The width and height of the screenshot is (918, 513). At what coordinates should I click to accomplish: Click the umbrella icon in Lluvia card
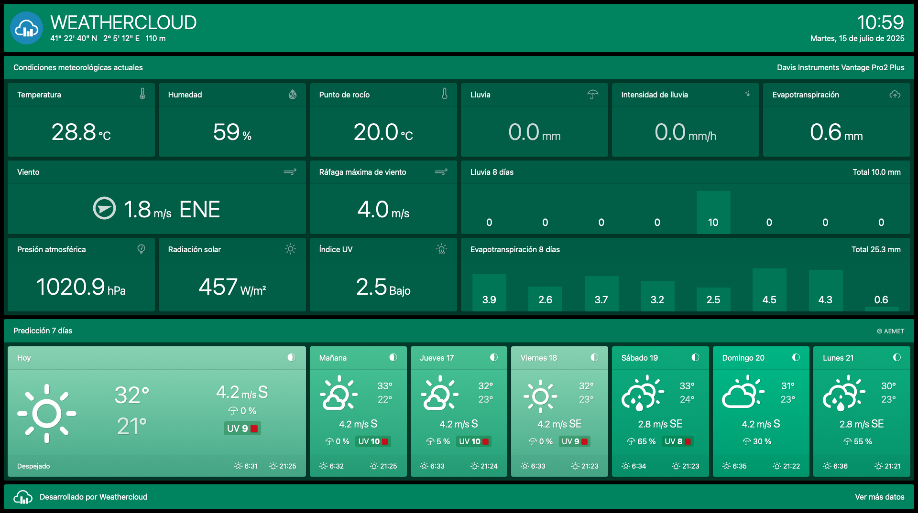point(593,95)
